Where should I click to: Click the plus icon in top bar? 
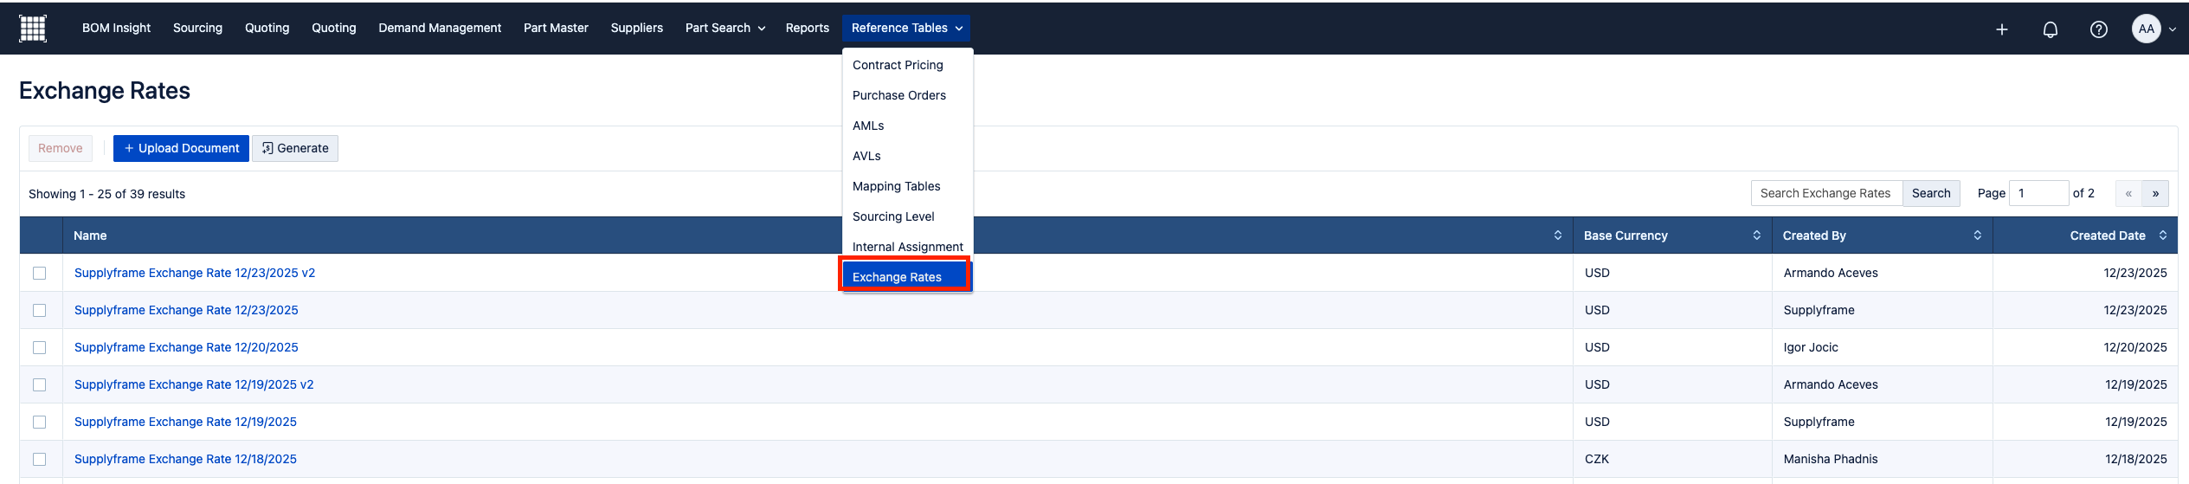tap(2001, 29)
